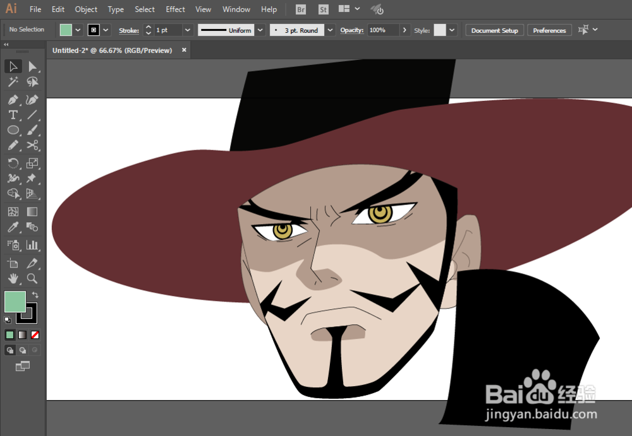Click the GPU performance rocket icon

pos(377,9)
